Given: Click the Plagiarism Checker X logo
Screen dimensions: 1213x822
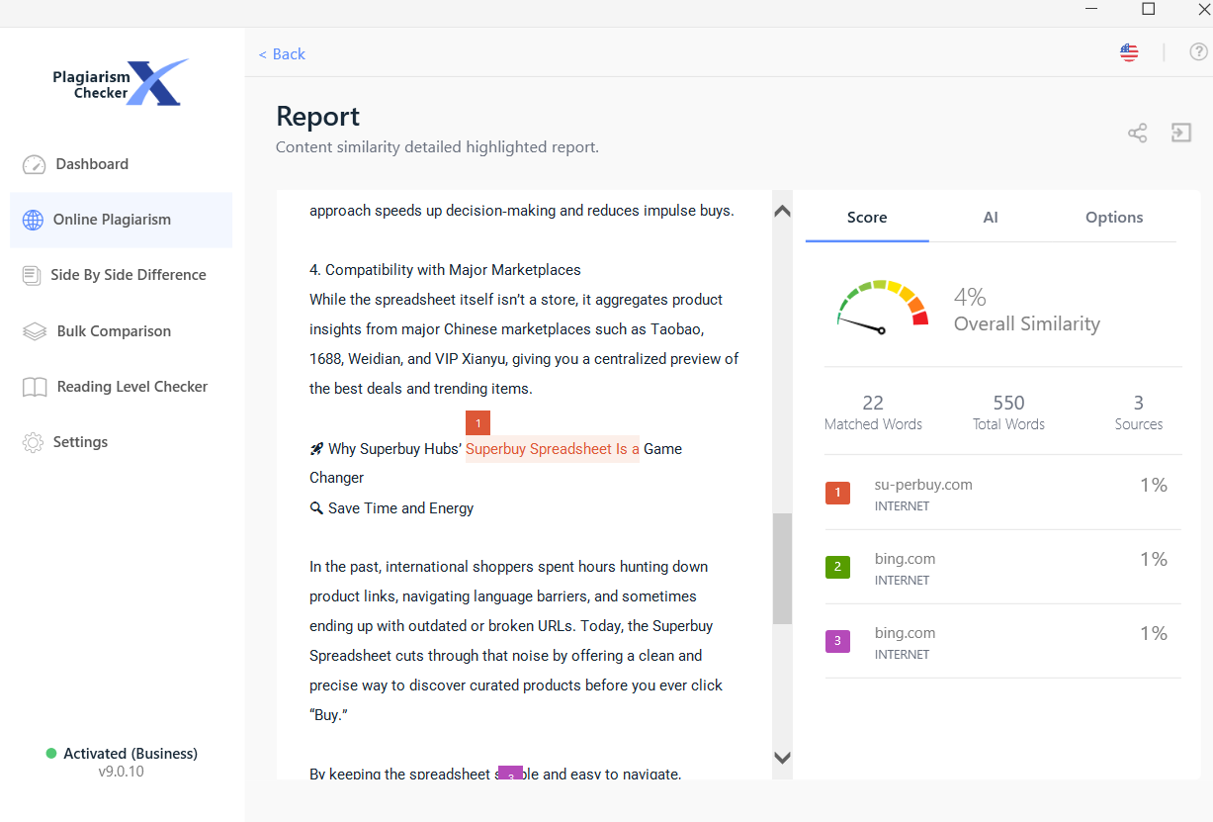Looking at the screenshot, I should (x=120, y=83).
